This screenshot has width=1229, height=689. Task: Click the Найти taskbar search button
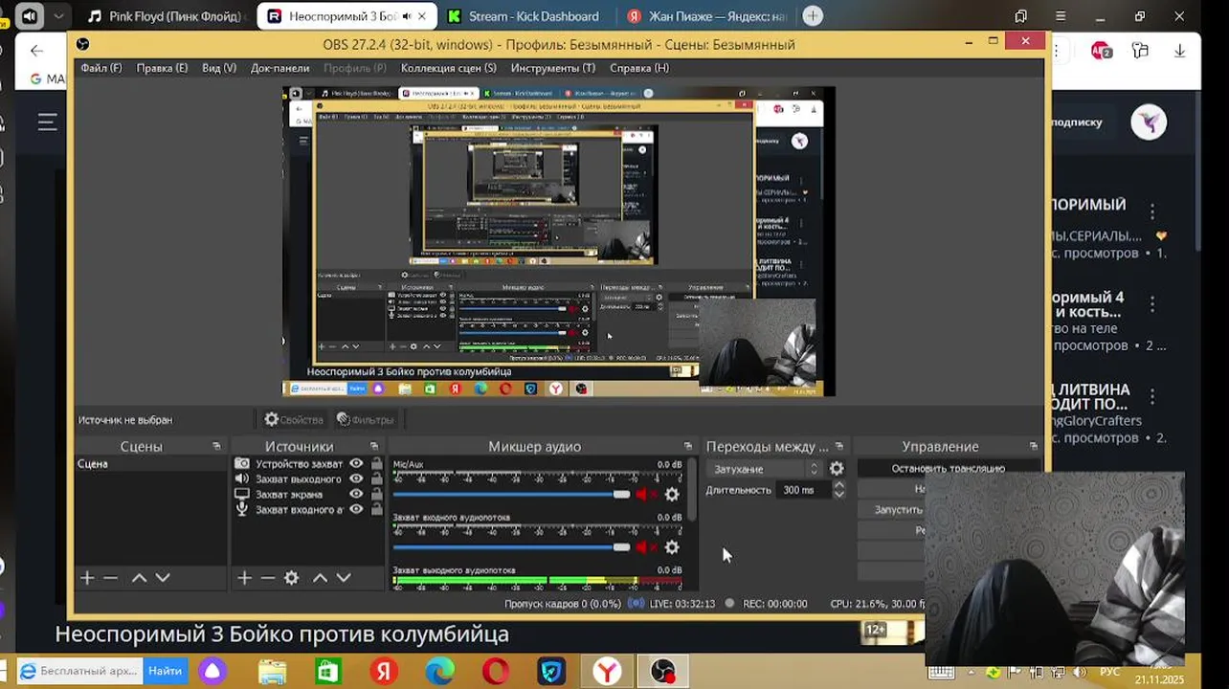[x=165, y=672]
